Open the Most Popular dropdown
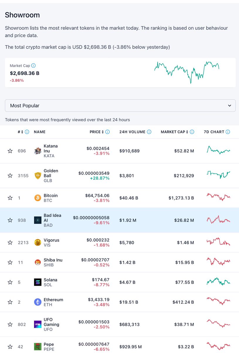Image resolution: width=239 pixels, height=353 pixels. pyautogui.click(x=120, y=106)
